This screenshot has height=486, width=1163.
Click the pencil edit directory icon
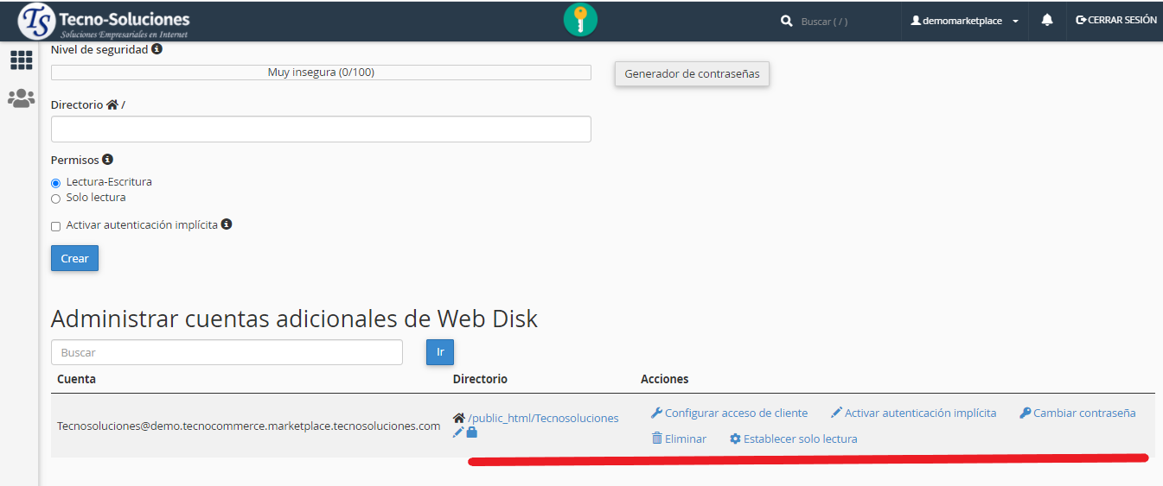pos(458,432)
